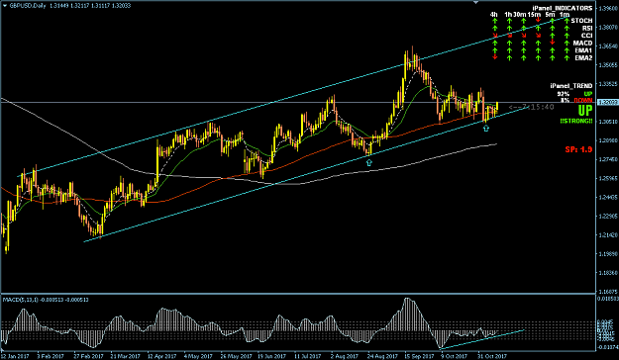Click the EMA2 4h red down arrow
619x360 pixels.
tap(494, 57)
